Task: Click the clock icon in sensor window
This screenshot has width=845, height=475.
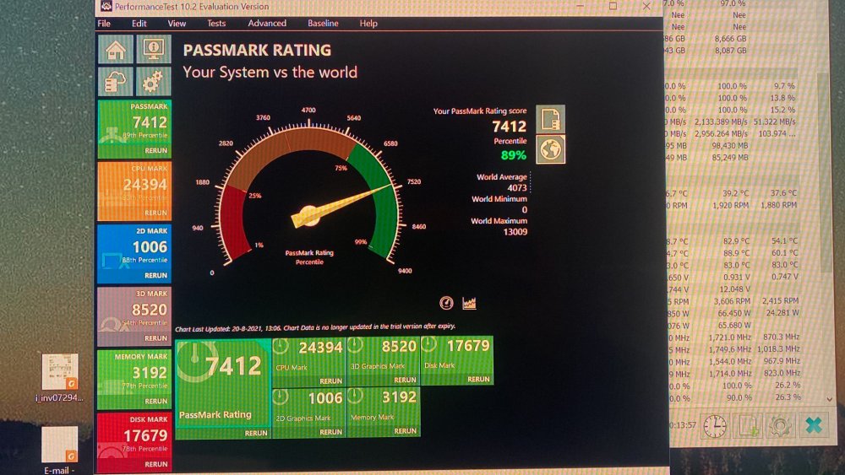Action: [x=715, y=425]
